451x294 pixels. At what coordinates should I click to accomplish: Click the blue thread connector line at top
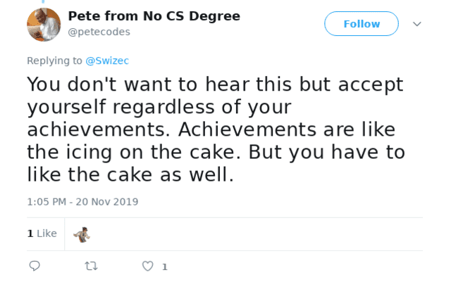coord(44,2)
